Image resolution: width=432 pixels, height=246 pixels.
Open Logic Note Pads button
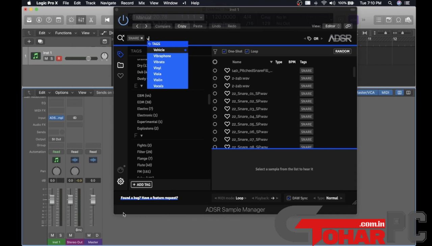389,20
